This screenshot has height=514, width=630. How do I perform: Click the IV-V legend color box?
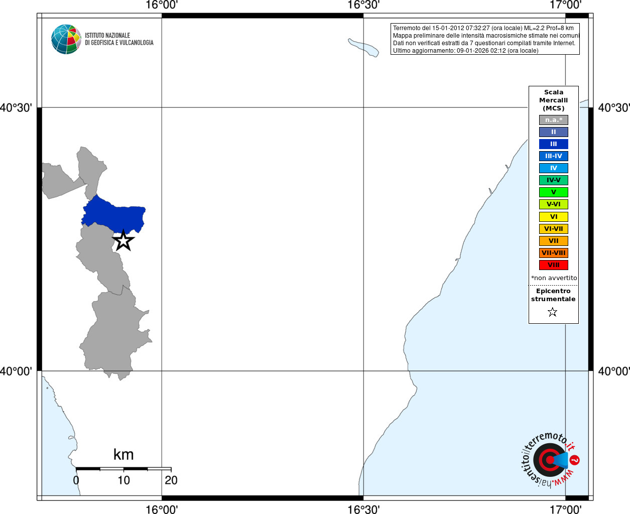(x=554, y=180)
